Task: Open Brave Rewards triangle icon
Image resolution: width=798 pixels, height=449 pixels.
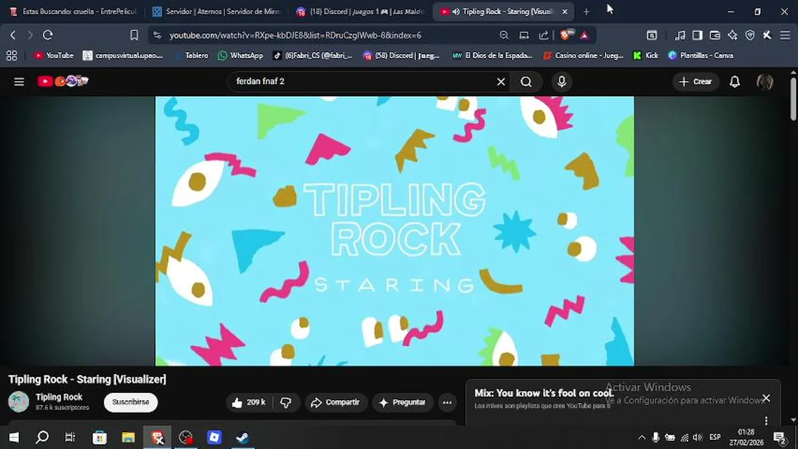Action: click(x=584, y=36)
